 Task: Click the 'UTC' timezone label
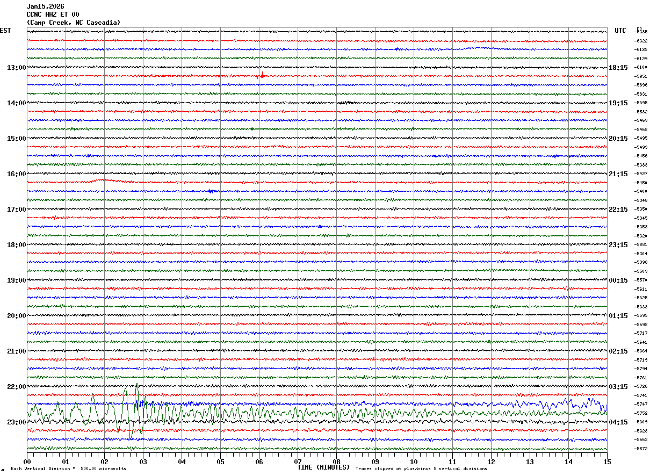[620, 31]
